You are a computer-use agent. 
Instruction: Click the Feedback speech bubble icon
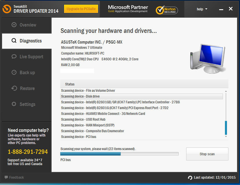6,177
